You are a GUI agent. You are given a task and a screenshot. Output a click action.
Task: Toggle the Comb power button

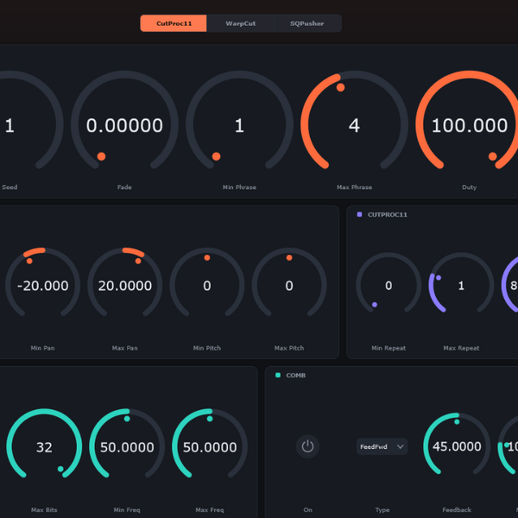click(307, 446)
